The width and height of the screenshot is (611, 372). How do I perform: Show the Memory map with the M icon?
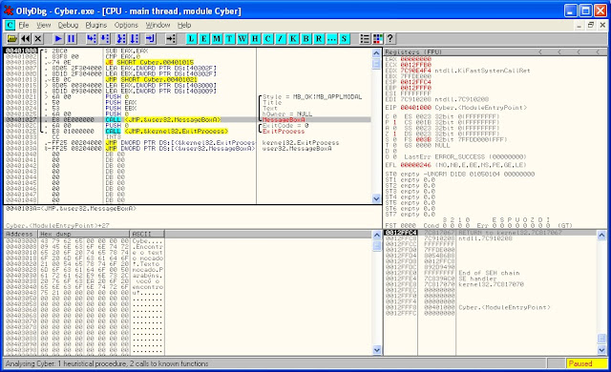click(217, 38)
